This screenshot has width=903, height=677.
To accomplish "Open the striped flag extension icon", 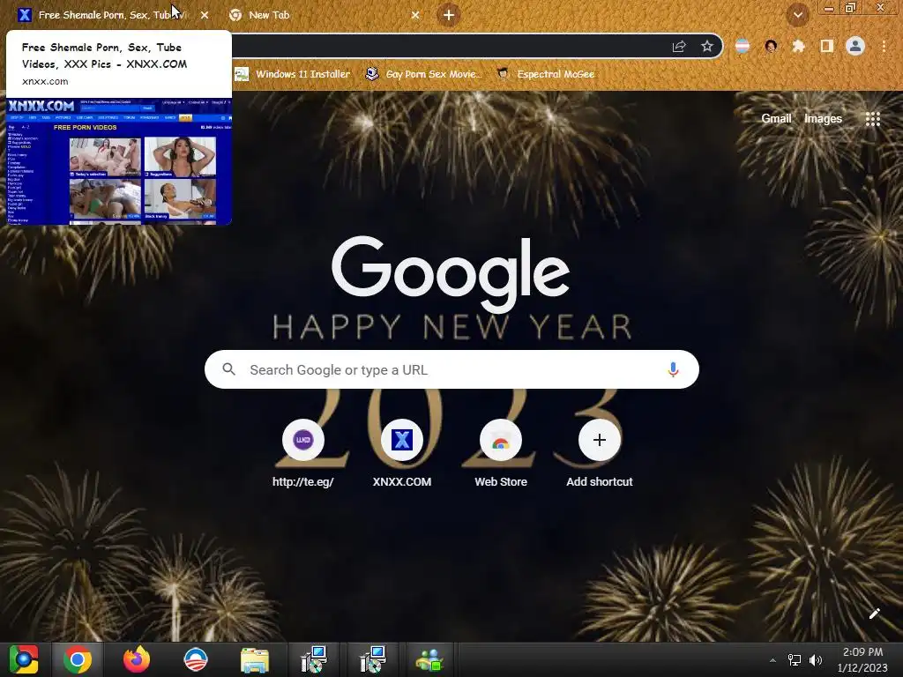I will pos(743,46).
